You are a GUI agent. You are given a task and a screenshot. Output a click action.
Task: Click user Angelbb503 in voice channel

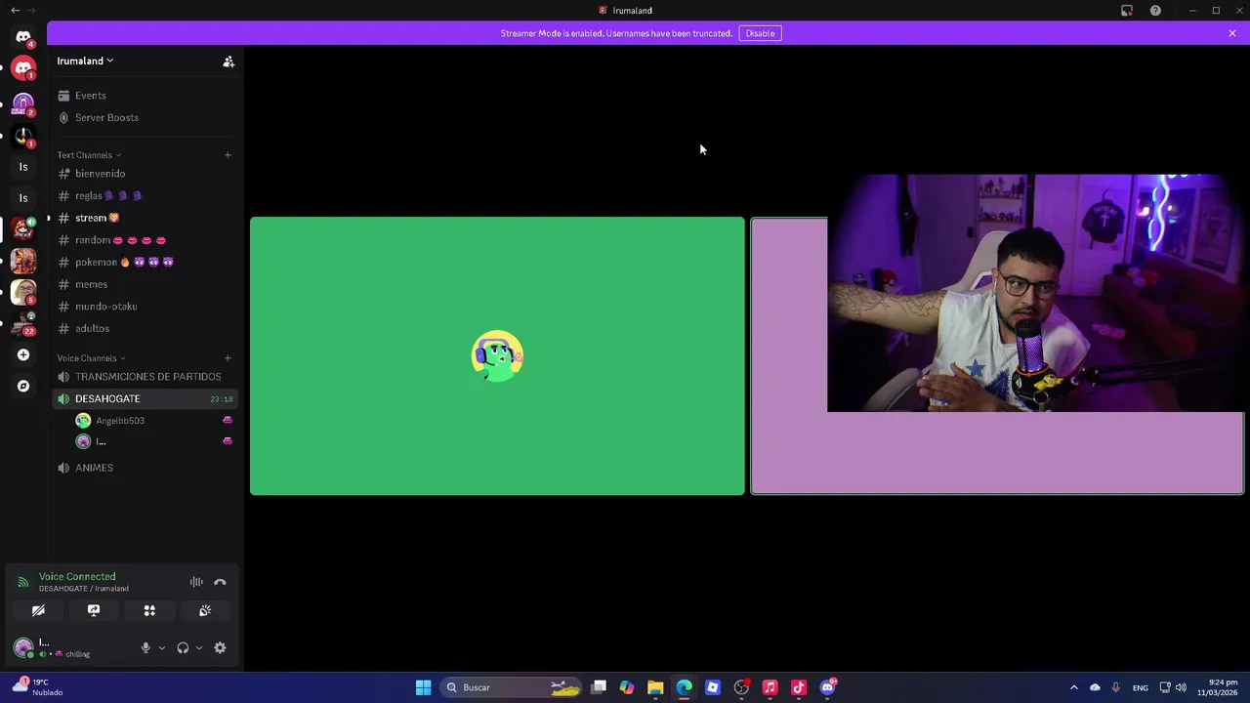pyautogui.click(x=153, y=421)
